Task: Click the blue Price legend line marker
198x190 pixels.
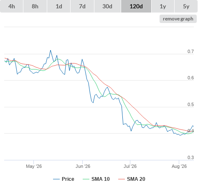Action: coord(56,179)
